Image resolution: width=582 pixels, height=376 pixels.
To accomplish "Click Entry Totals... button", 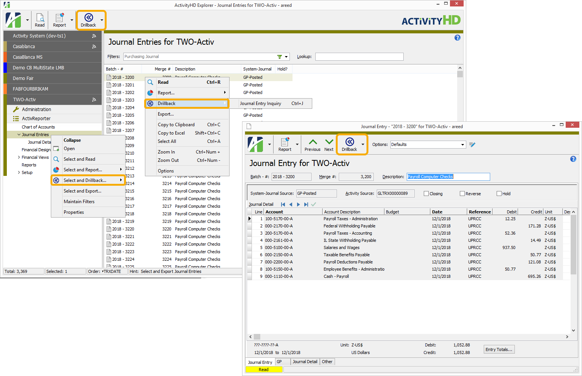I will [x=499, y=349].
